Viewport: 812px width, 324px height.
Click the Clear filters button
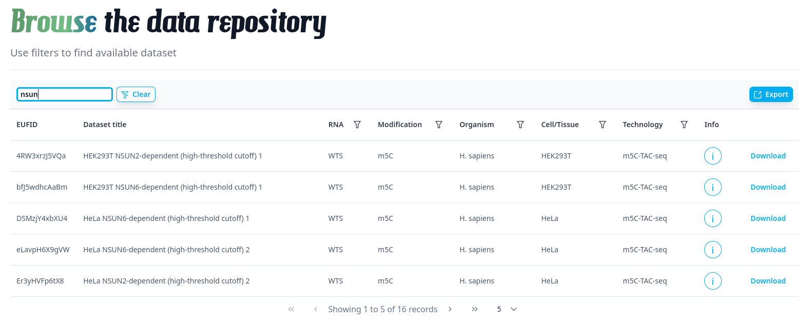[136, 94]
